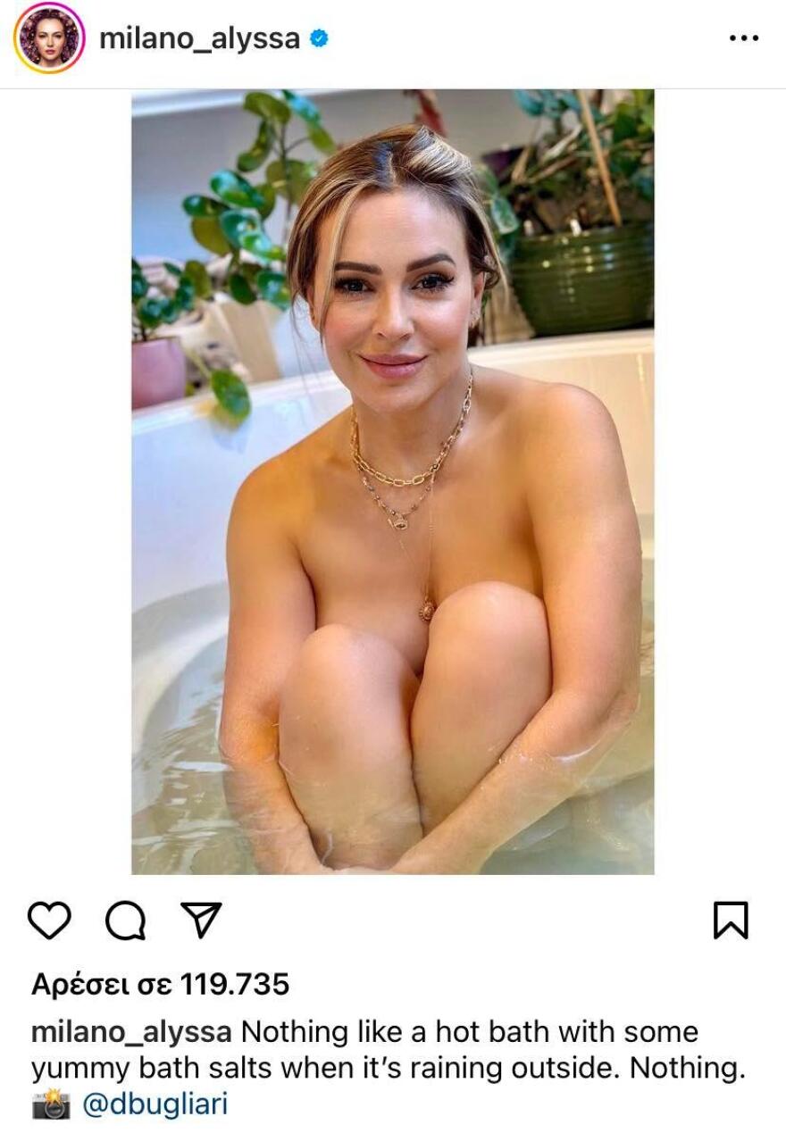Click the blue verified badge
The width and height of the screenshot is (786, 1133).
(x=319, y=38)
